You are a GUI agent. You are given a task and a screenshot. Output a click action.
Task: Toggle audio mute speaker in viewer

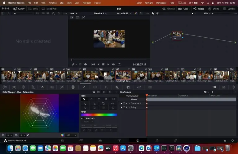[85, 65]
